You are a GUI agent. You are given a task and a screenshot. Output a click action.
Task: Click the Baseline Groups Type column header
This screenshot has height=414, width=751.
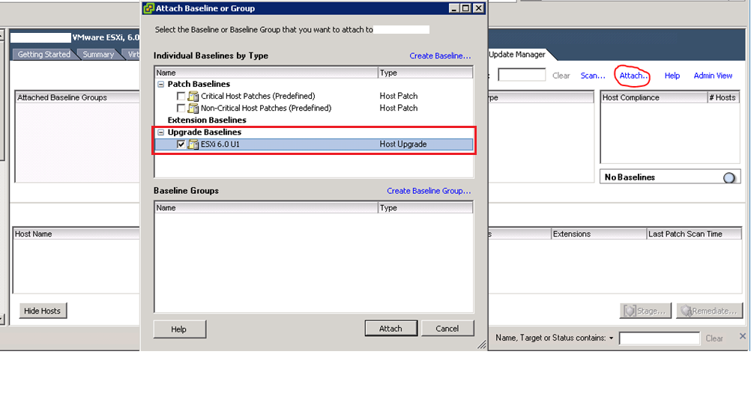coord(425,207)
